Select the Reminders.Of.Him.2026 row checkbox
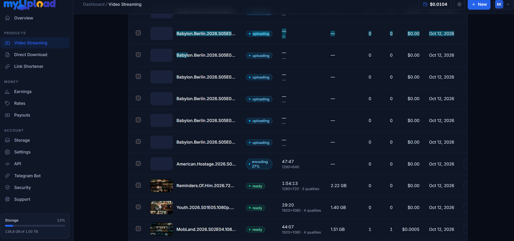The height and width of the screenshot is (241, 514). pyautogui.click(x=138, y=185)
